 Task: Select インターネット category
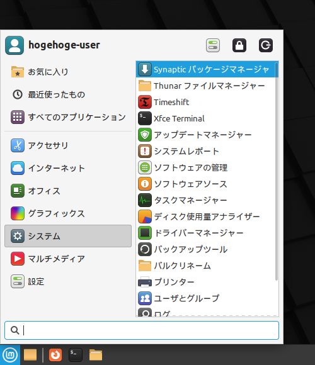(68, 168)
